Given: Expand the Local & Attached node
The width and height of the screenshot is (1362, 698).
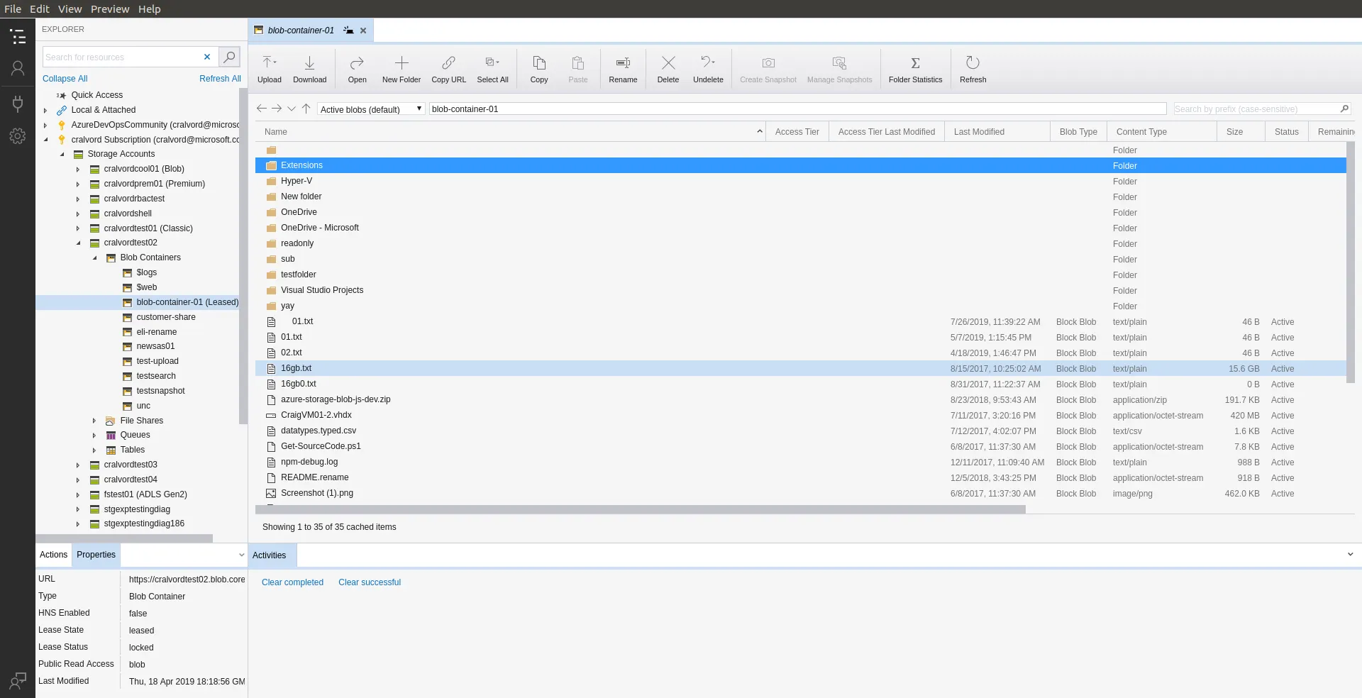Looking at the screenshot, I should (x=45, y=111).
